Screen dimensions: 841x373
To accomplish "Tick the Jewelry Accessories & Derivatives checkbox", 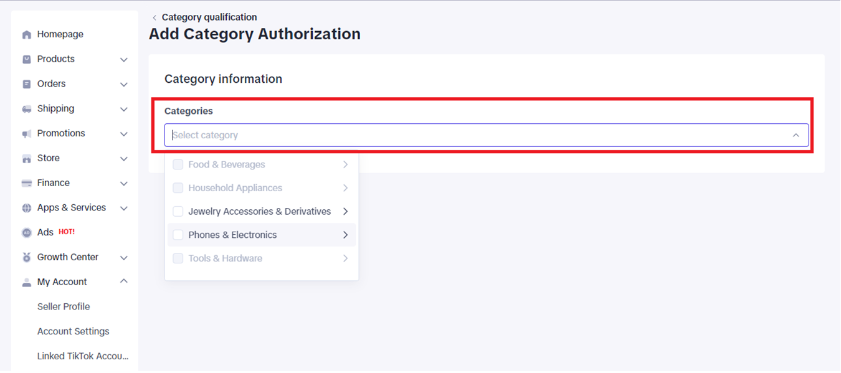I will tap(178, 212).
